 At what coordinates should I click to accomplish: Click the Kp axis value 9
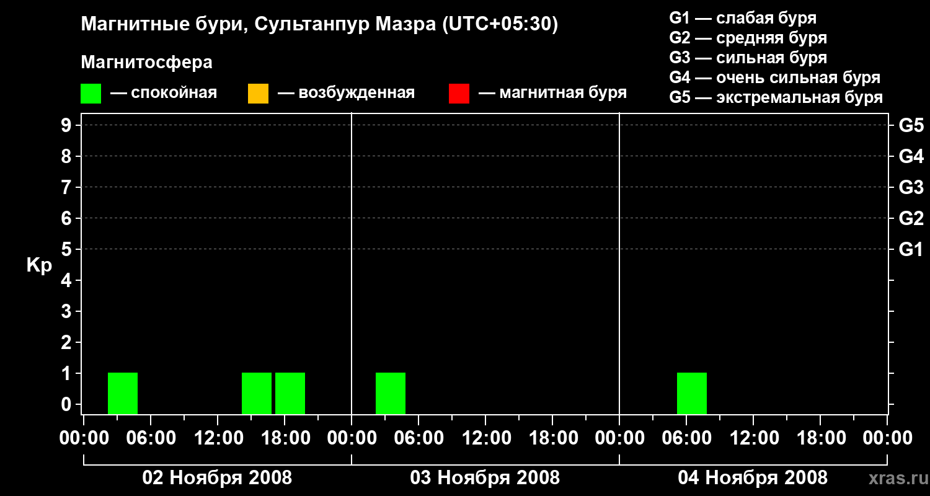tap(65, 125)
